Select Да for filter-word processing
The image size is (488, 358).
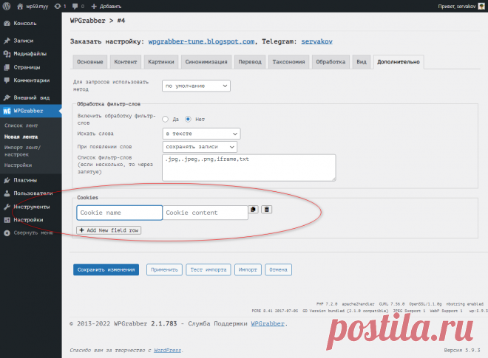(166, 120)
